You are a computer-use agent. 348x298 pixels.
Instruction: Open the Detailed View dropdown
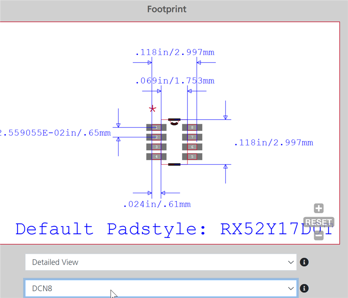pyautogui.click(x=161, y=262)
